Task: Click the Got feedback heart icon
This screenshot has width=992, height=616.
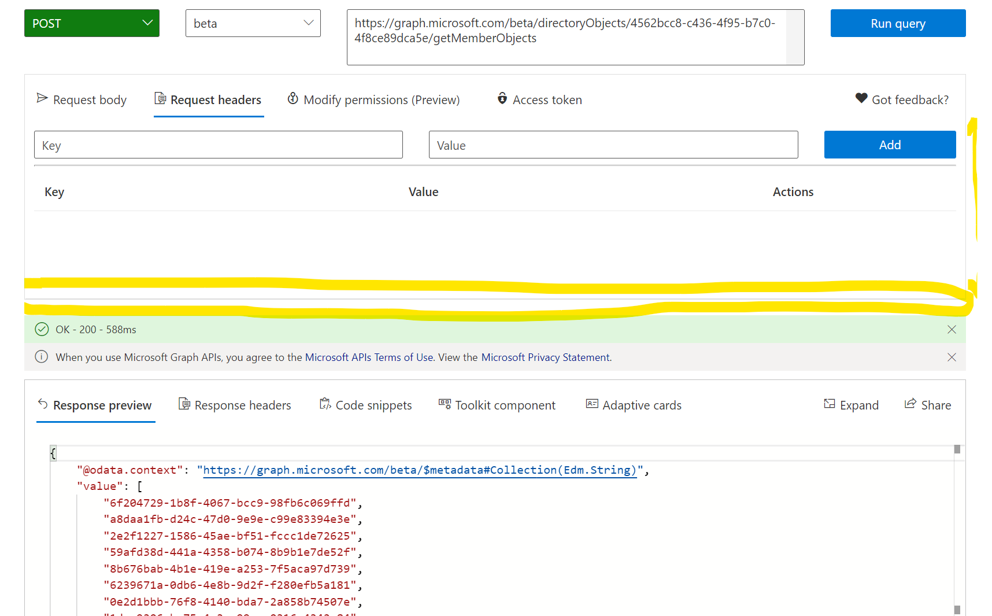Action: coord(861,99)
